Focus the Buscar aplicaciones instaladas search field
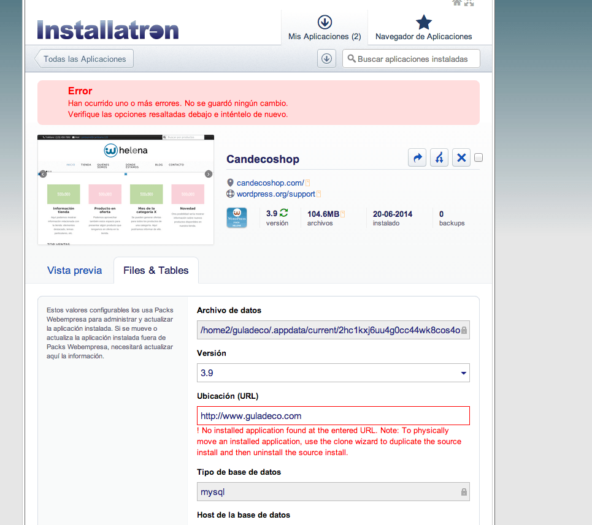The image size is (592, 525). pos(411,59)
